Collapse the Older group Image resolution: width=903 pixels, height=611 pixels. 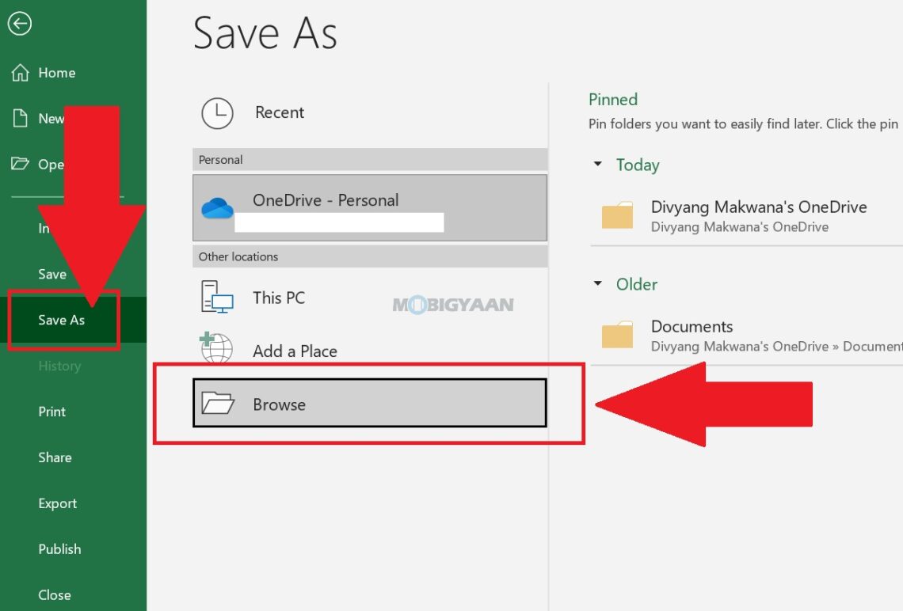pos(599,284)
